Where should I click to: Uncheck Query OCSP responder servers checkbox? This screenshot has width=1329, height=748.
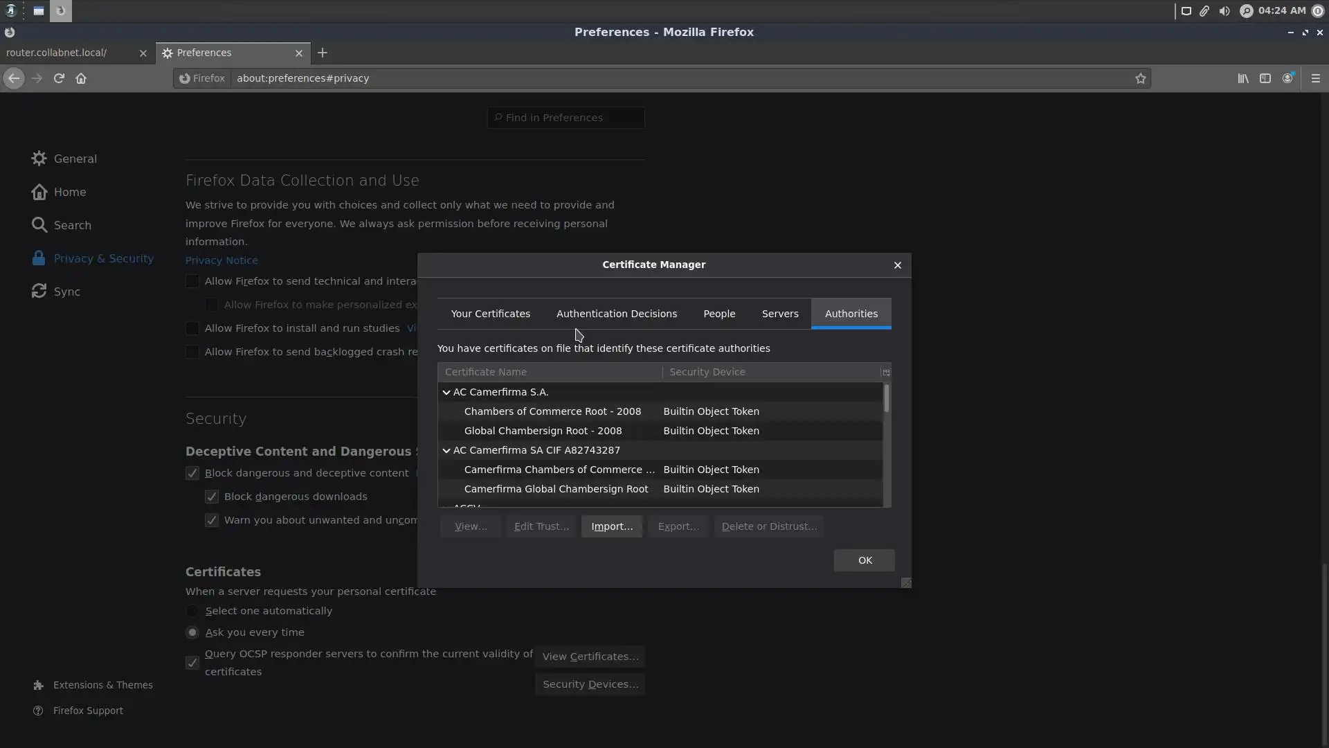point(192,663)
